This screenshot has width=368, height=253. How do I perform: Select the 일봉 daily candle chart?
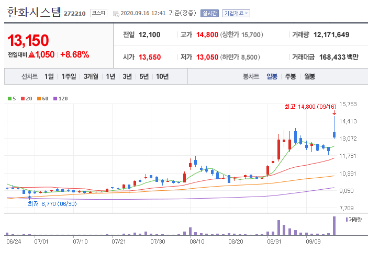[x=272, y=76]
